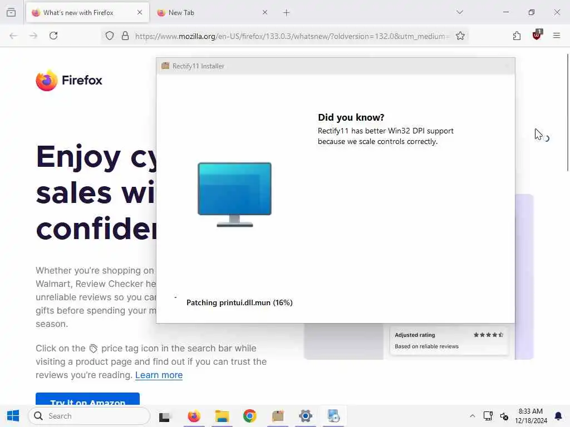Screen dimensions: 570x427
Task: Open the notification bell in system tray
Action: pyautogui.click(x=558, y=416)
